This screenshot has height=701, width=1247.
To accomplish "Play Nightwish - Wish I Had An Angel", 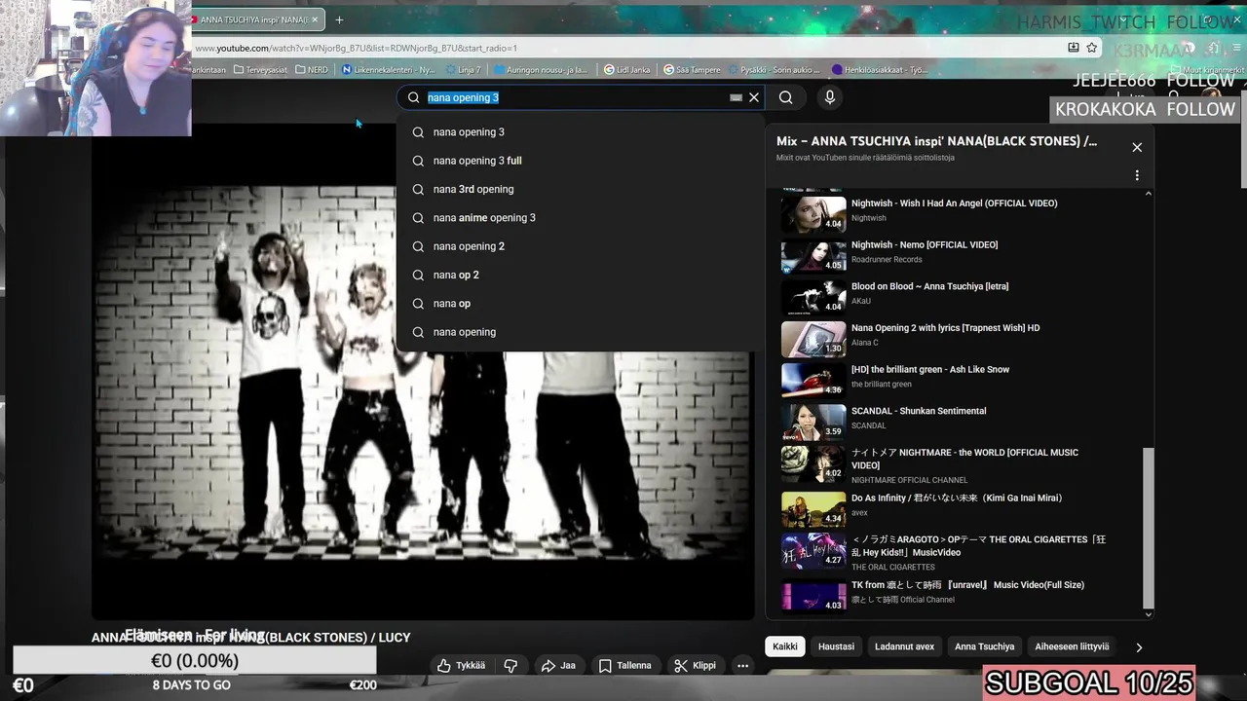I will click(954, 203).
